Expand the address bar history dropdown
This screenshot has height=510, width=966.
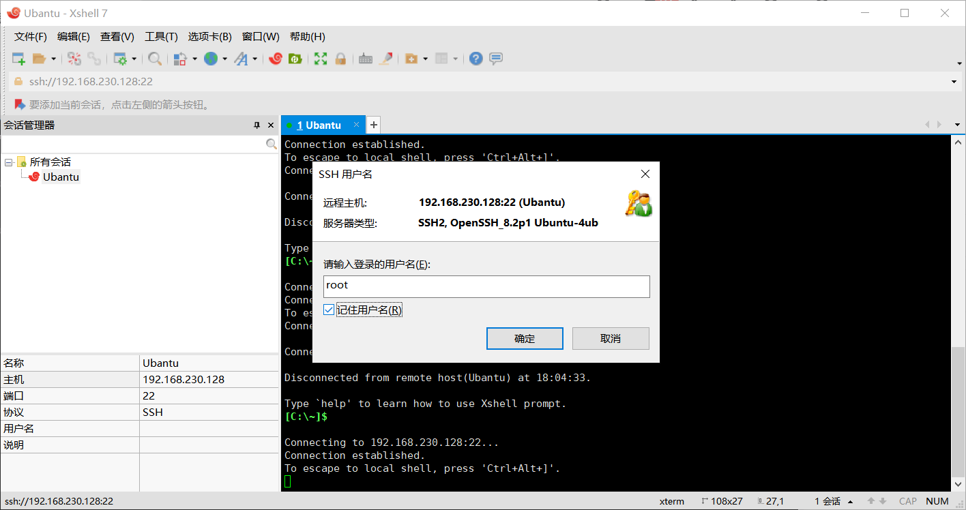[x=954, y=82]
